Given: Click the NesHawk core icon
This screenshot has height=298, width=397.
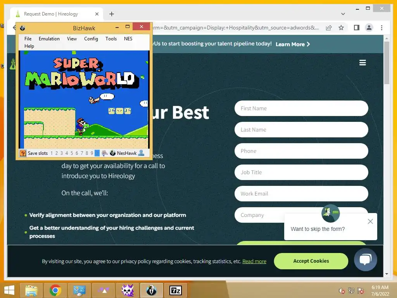Looking at the screenshot, I should pos(113,153).
